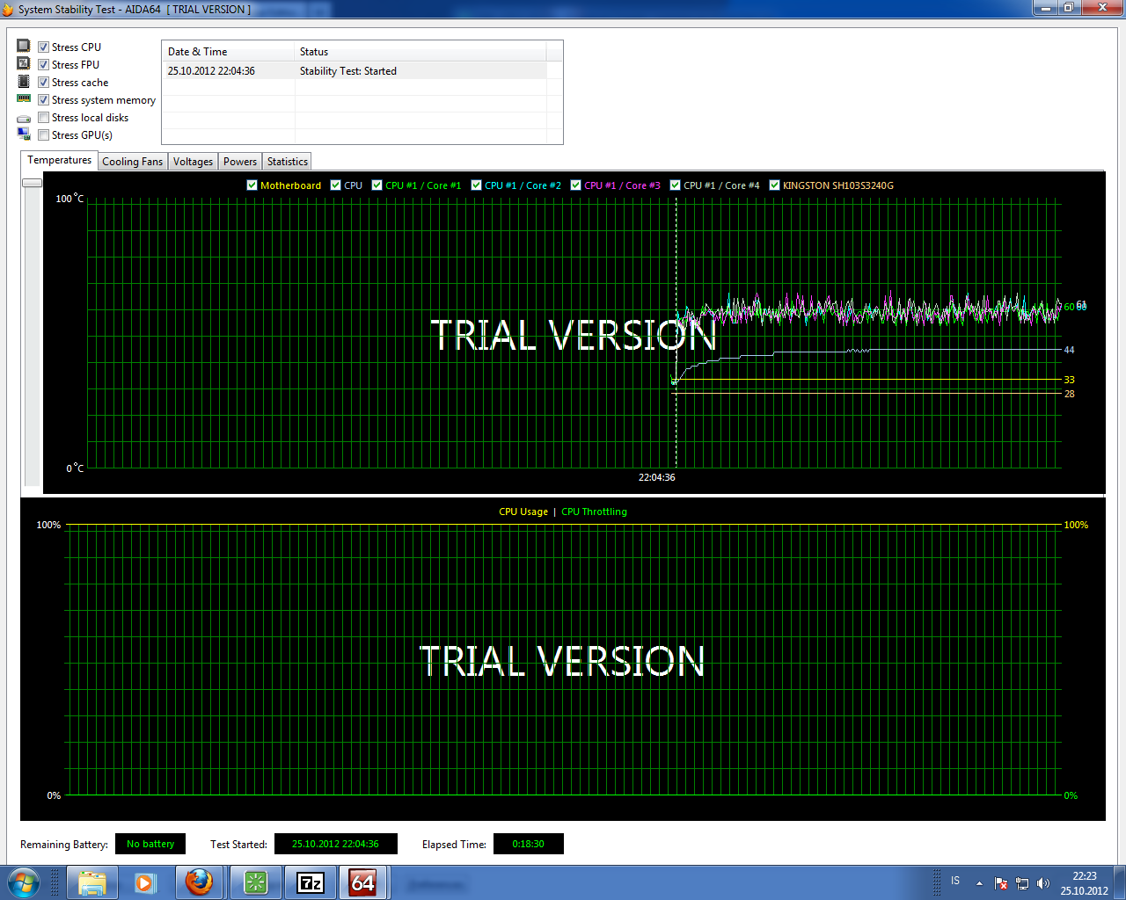Click the GPU monitor icon
Screen dimensions: 1126x900
coord(23,133)
